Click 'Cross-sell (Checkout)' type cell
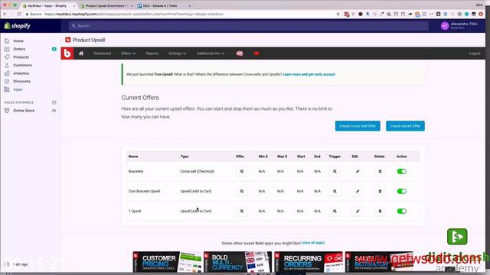The width and height of the screenshot is (490, 275). tap(198, 171)
